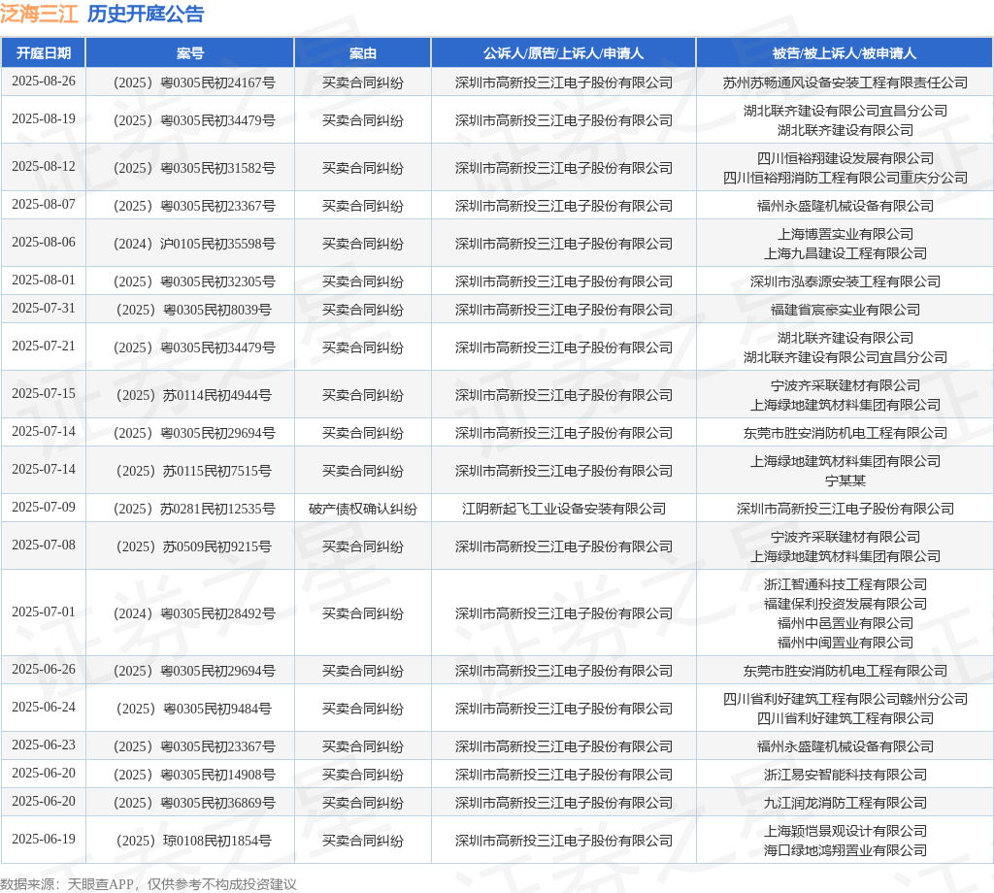
Task: Select 福建保利投资发展有限公司
Action: (x=845, y=604)
